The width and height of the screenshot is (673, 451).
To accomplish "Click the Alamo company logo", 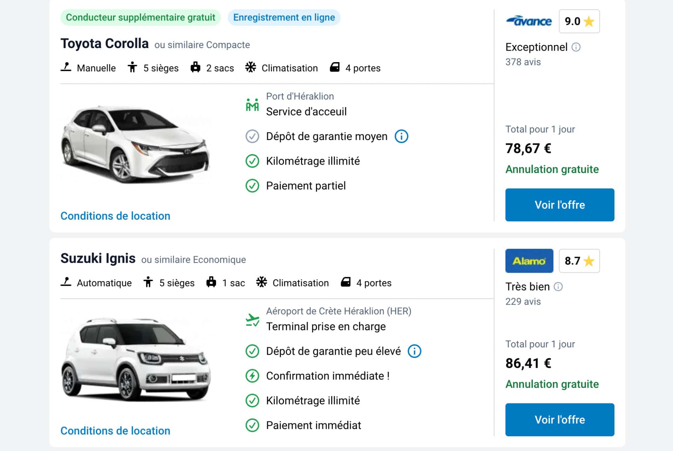I will 529,261.
